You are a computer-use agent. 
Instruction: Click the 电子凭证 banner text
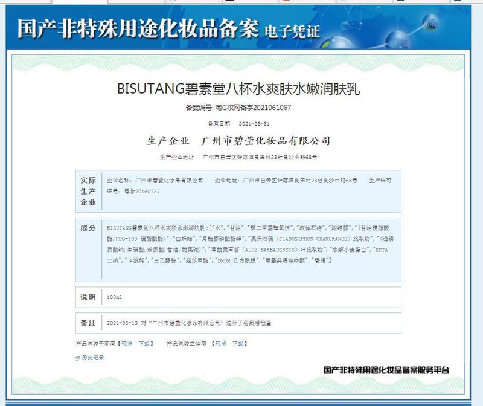292,31
